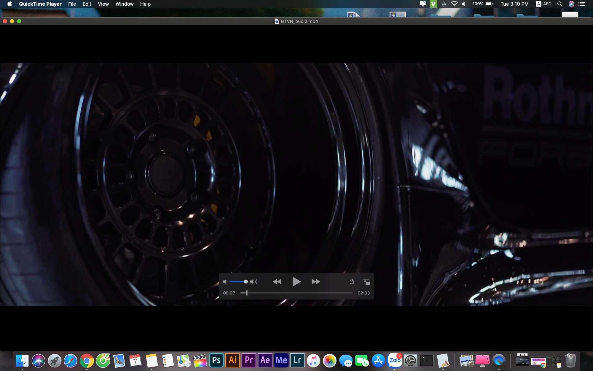This screenshot has height=371, width=593.
Task: Open System Preferences from the Dock
Action: click(411, 361)
